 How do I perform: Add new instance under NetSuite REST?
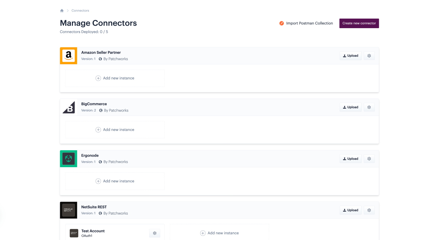pos(219,233)
